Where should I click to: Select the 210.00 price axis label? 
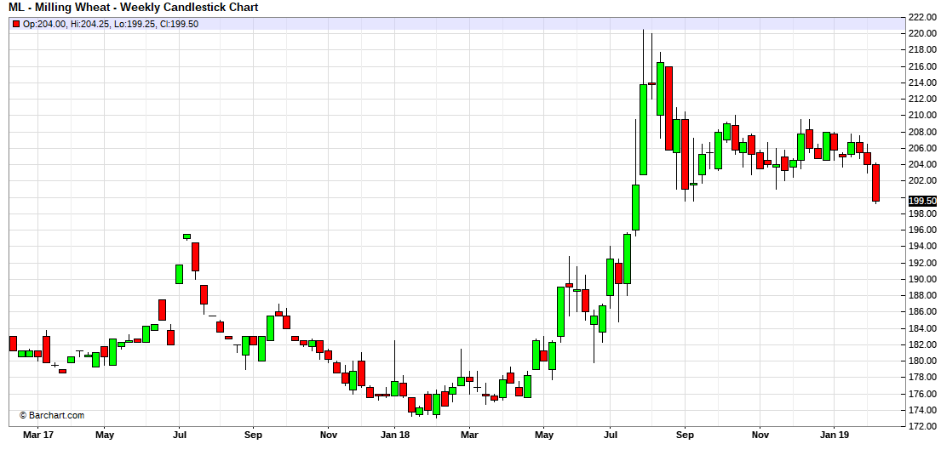pyautogui.click(x=922, y=115)
